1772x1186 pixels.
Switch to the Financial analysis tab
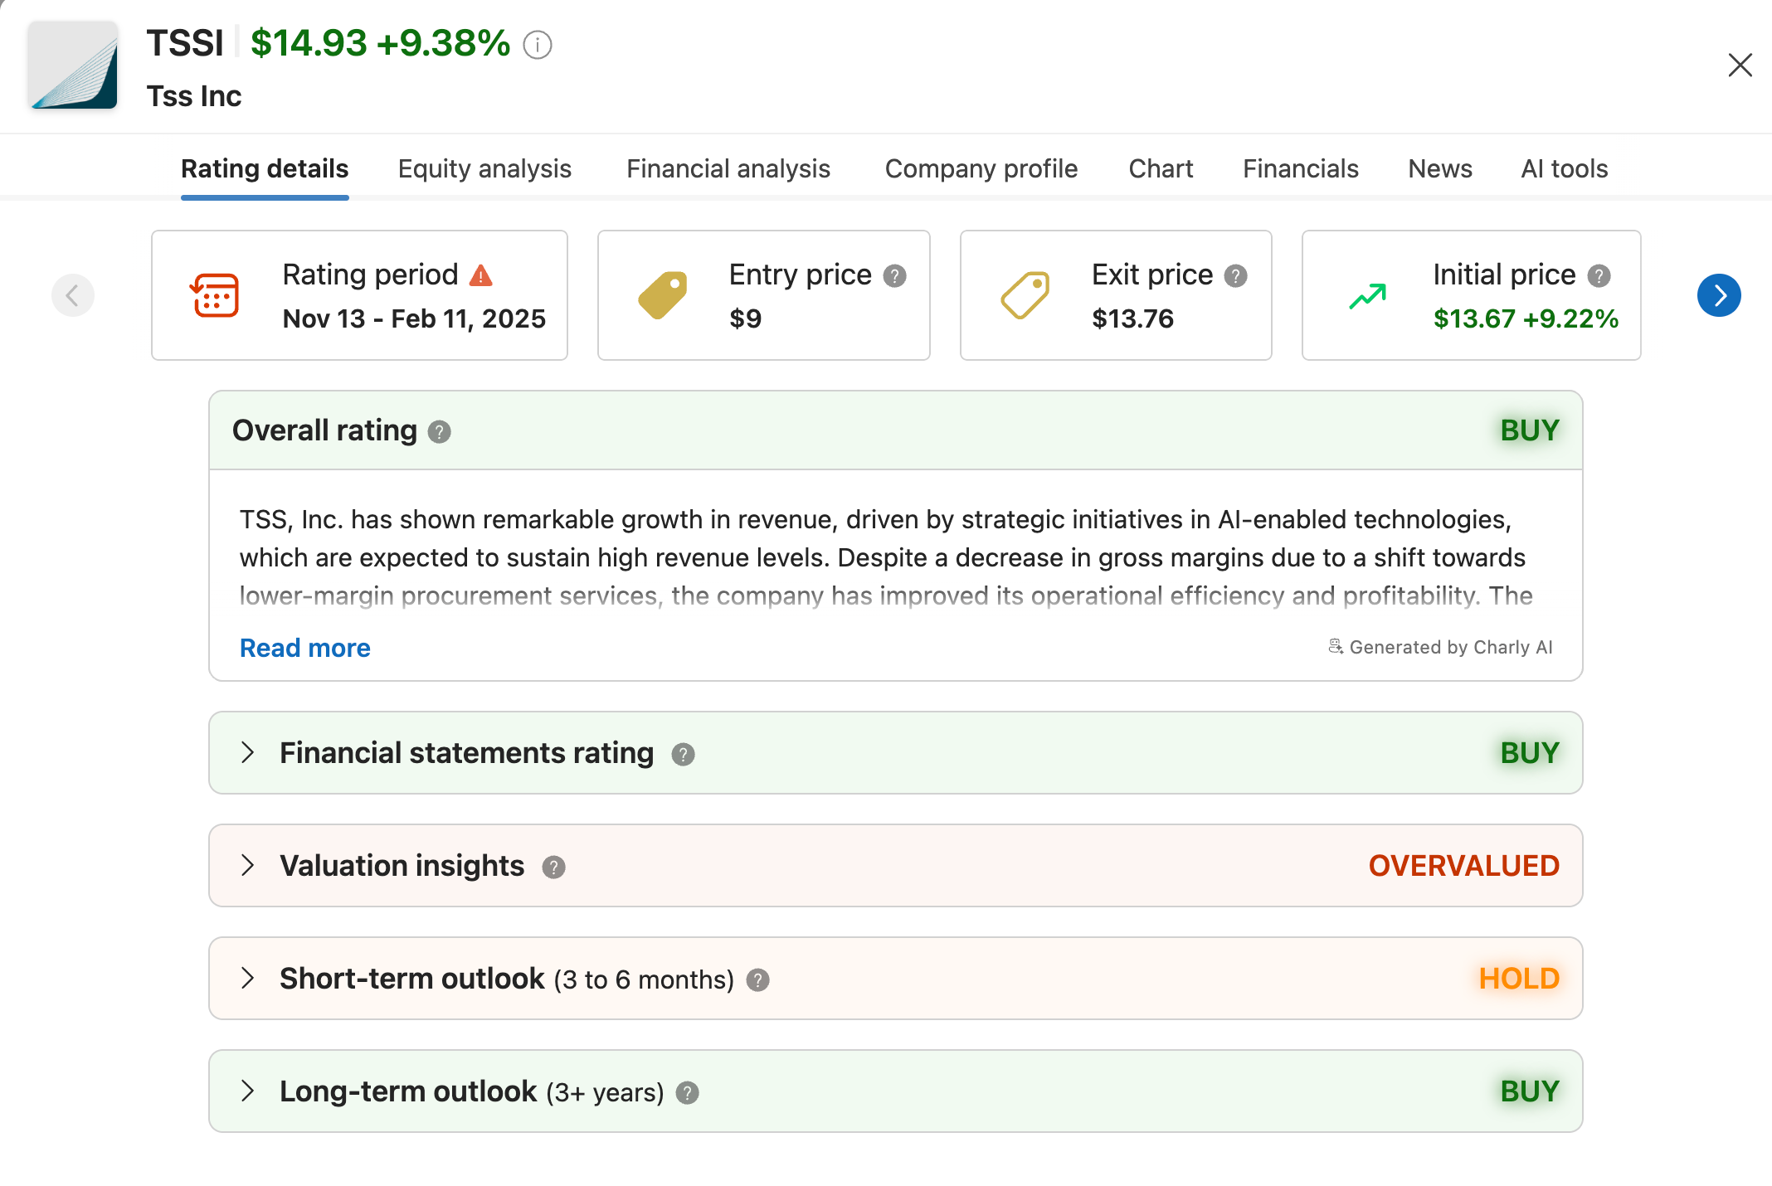tap(728, 169)
